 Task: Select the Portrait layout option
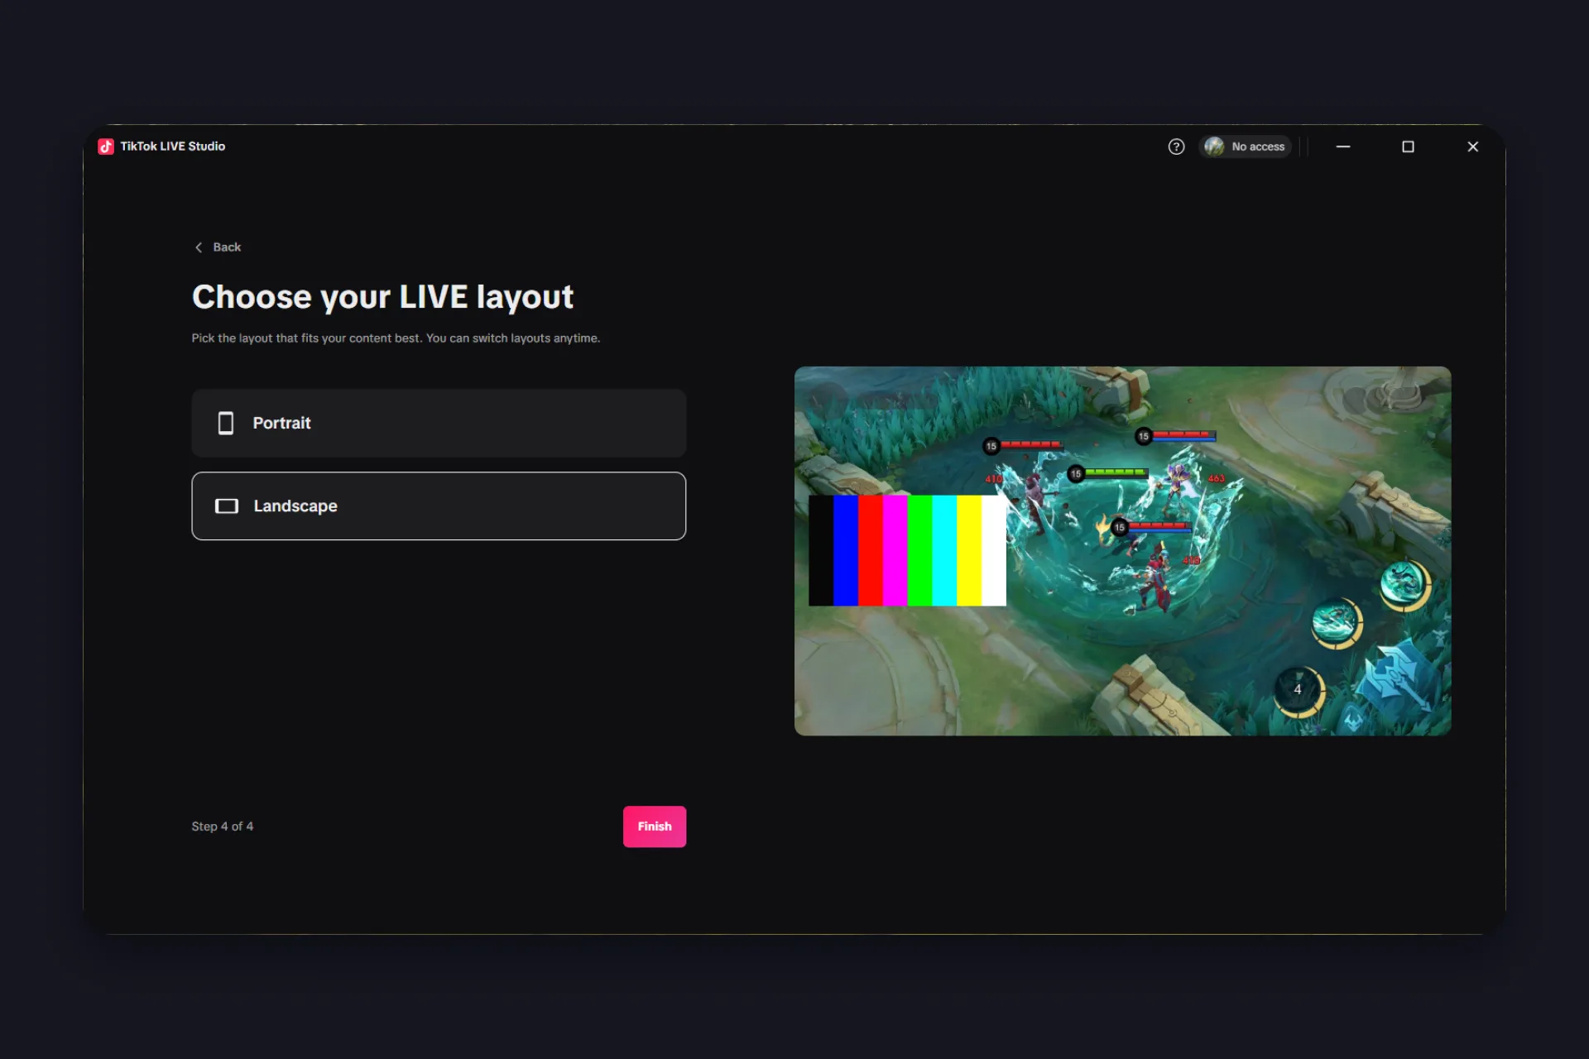pos(439,423)
